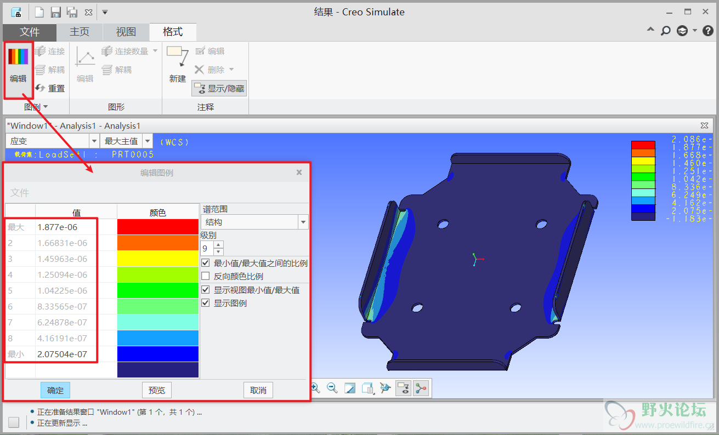Toggle the min/max scaling (最小值/最大值之间的比例) checkbox
Viewport: 719px width, 435px height.
pyautogui.click(x=206, y=263)
